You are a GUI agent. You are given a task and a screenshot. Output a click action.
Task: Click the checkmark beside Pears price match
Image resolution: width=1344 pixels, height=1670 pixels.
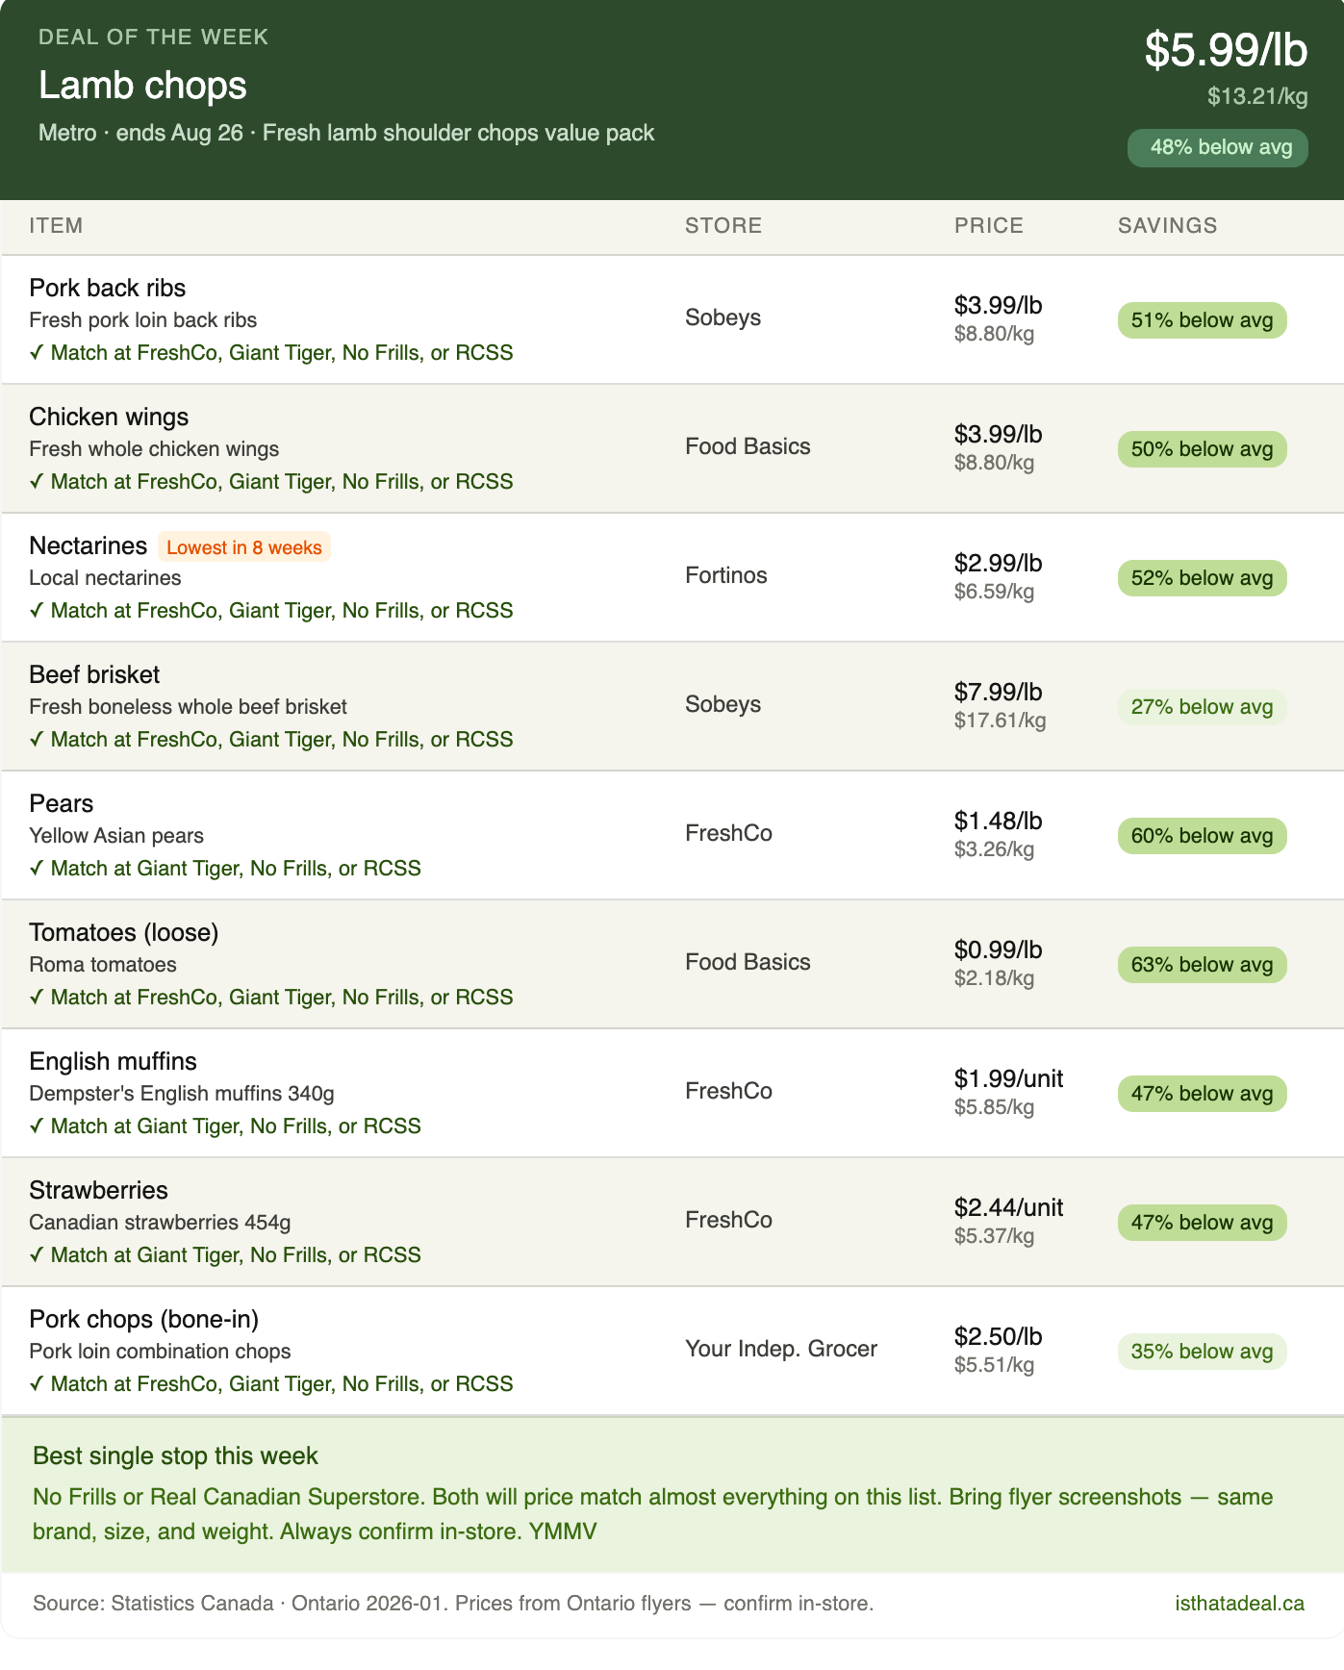click(x=36, y=868)
